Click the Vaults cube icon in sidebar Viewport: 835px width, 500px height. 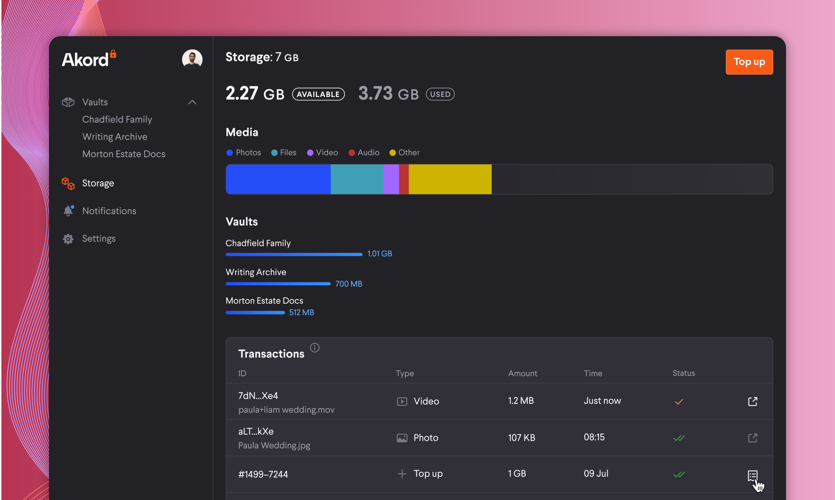click(68, 102)
